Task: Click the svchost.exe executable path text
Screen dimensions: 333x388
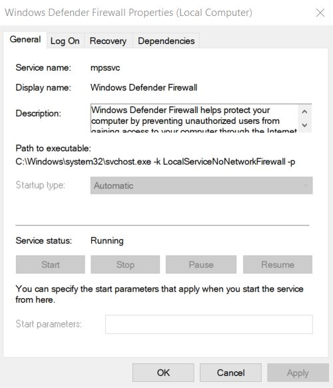Action: pyautogui.click(x=155, y=162)
